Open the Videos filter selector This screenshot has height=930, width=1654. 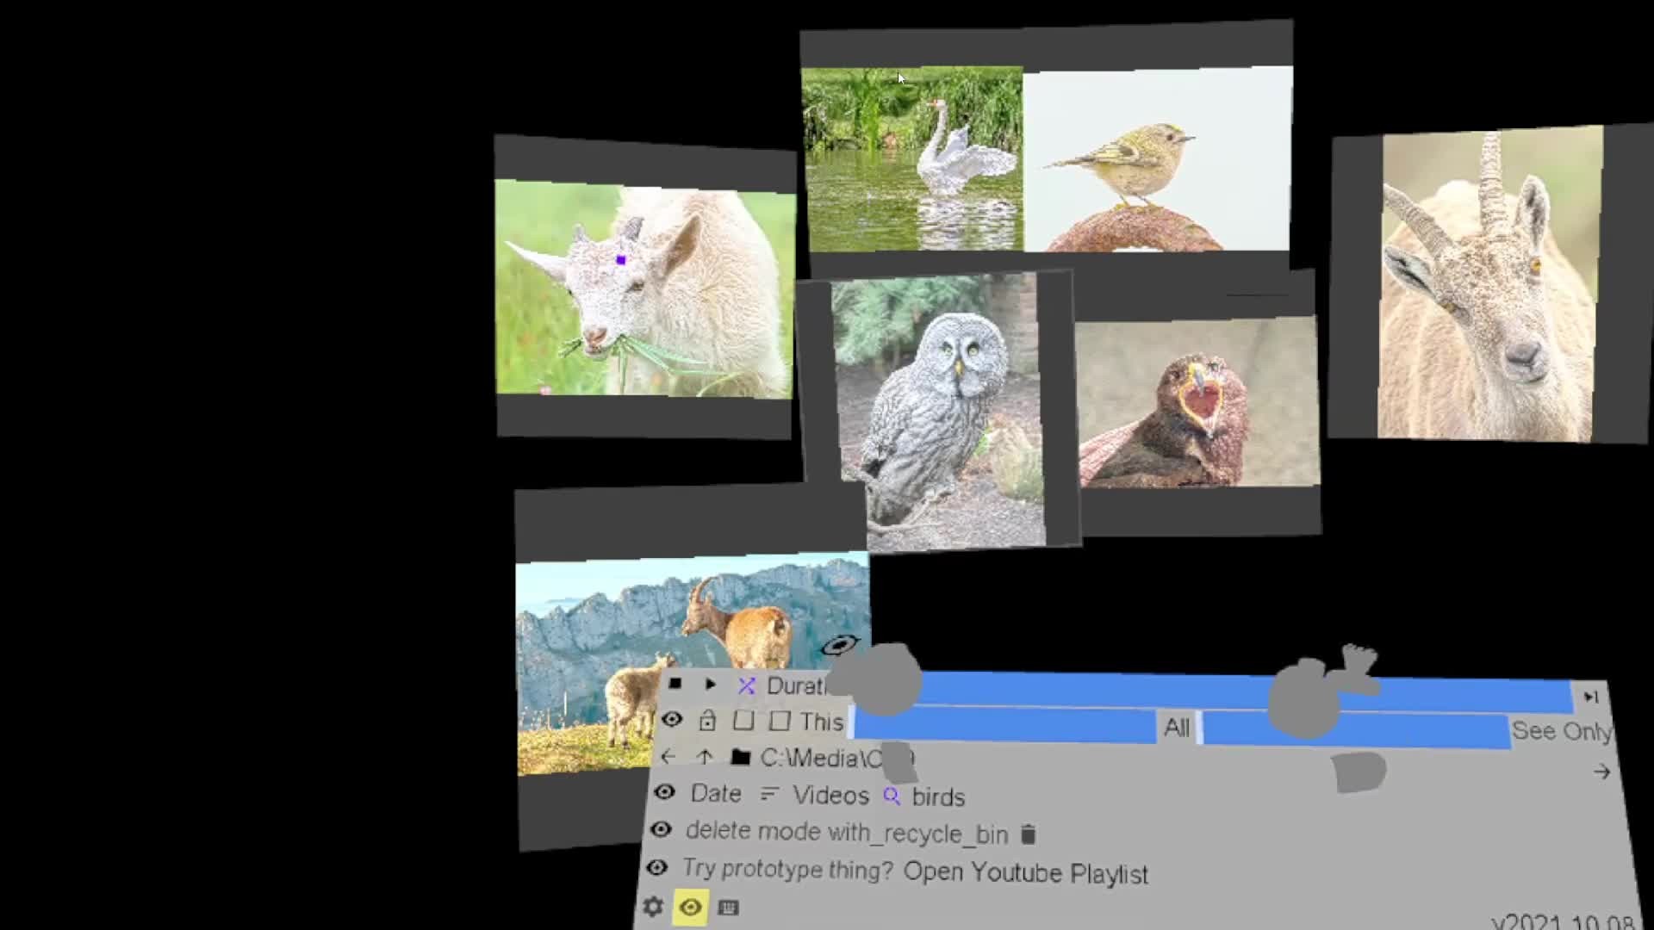tap(830, 795)
